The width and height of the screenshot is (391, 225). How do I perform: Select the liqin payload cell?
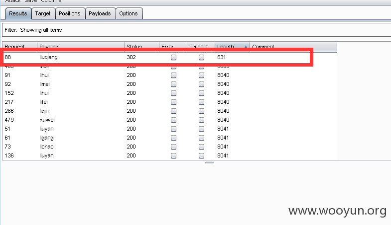(x=44, y=111)
